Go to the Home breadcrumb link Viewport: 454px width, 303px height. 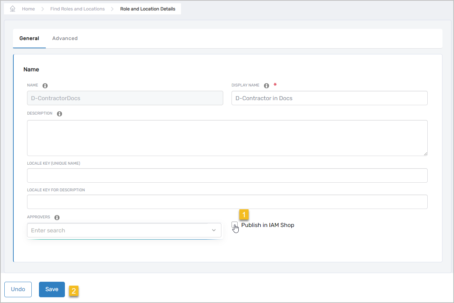pyautogui.click(x=28, y=9)
